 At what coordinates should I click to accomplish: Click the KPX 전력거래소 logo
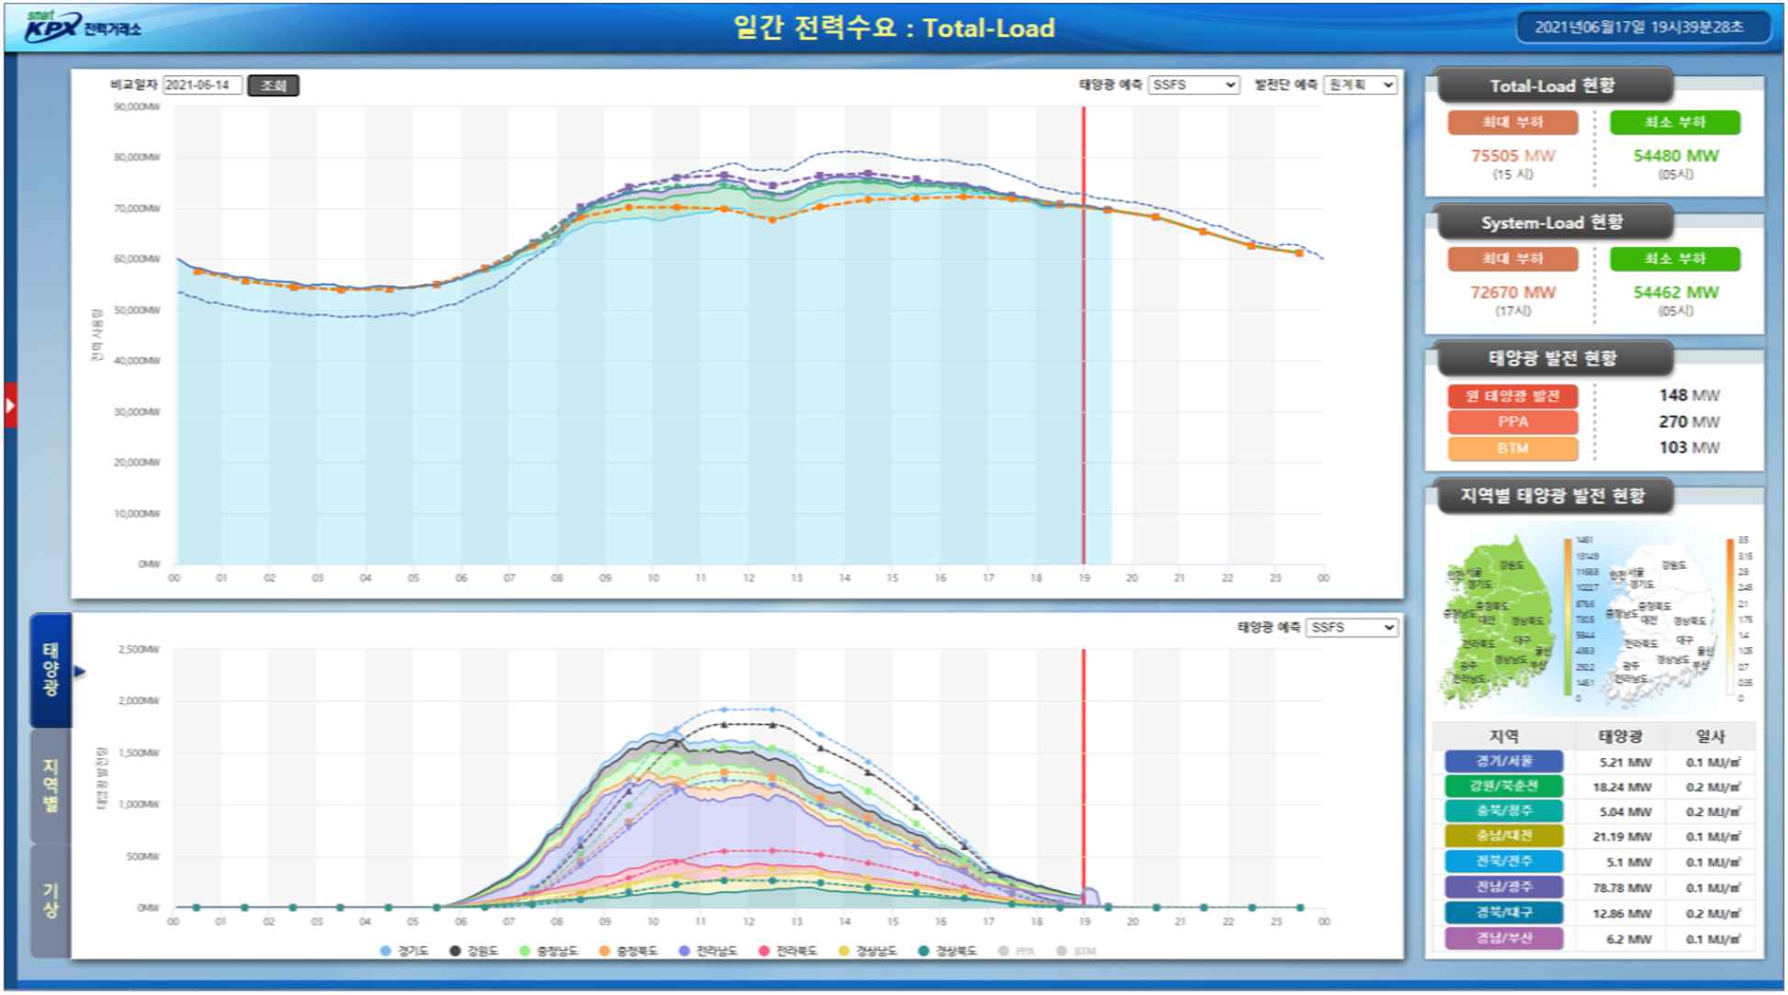pyautogui.click(x=83, y=28)
